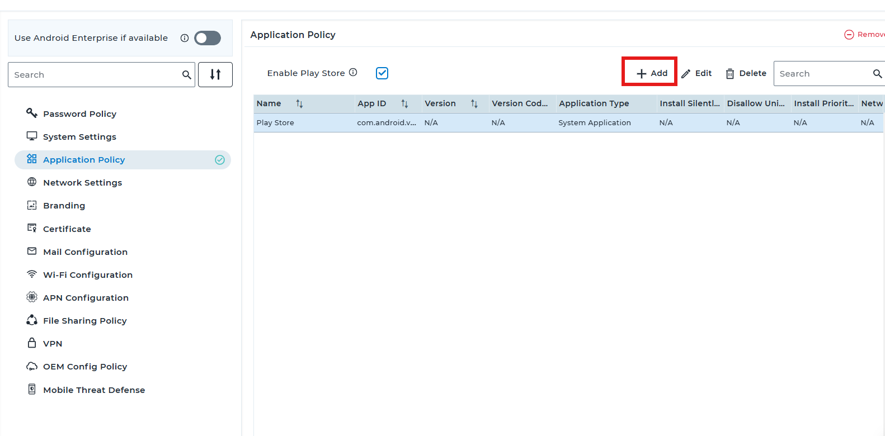
Task: Click the info icon beside Enable Play Store
Action: click(x=353, y=72)
